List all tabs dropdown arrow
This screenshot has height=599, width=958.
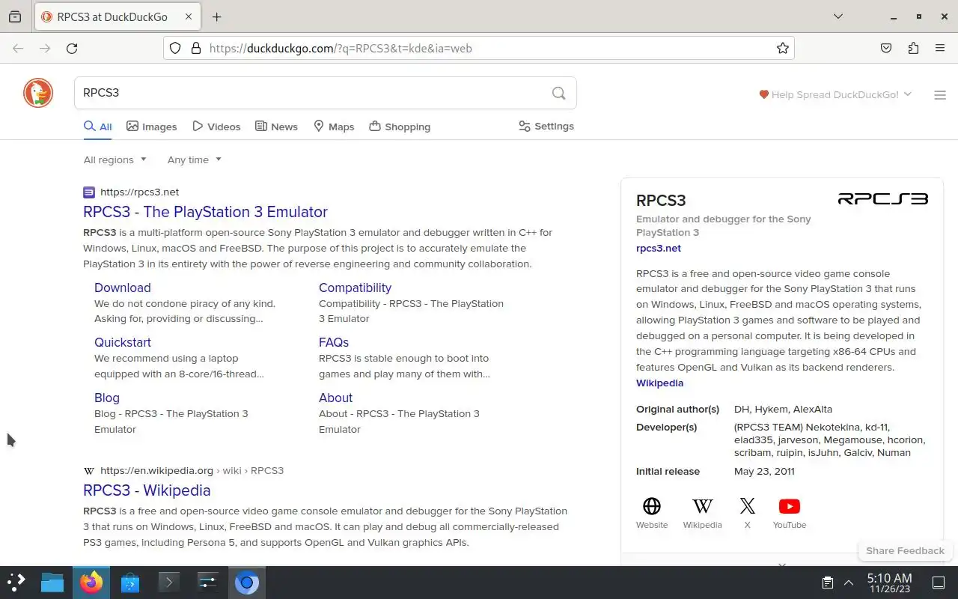tap(838, 16)
